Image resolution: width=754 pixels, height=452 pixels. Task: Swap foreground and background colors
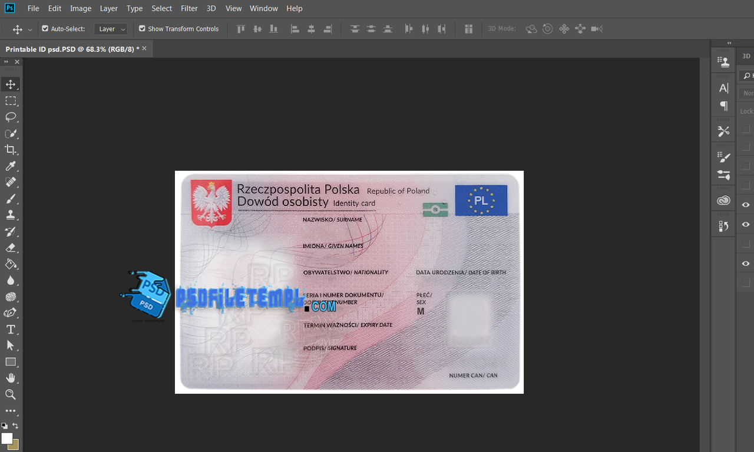15,426
